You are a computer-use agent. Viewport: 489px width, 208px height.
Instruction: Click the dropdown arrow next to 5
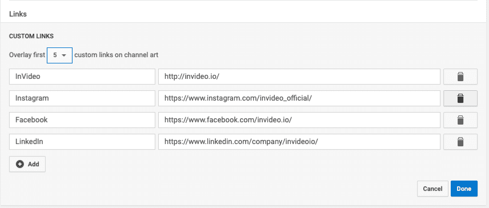(64, 55)
